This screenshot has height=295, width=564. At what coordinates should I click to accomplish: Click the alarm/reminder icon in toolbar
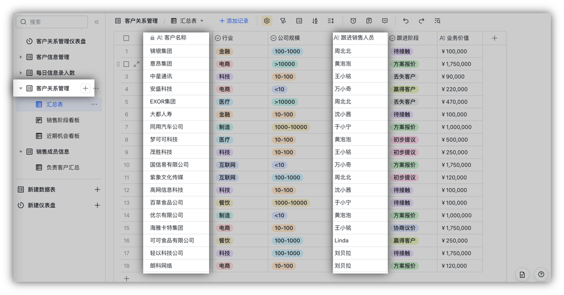353,21
